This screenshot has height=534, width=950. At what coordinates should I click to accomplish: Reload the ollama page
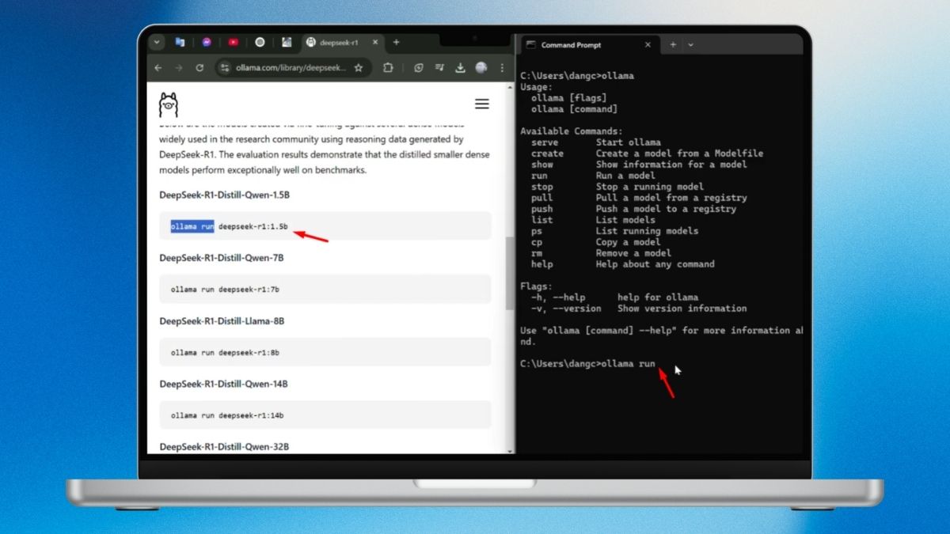199,68
